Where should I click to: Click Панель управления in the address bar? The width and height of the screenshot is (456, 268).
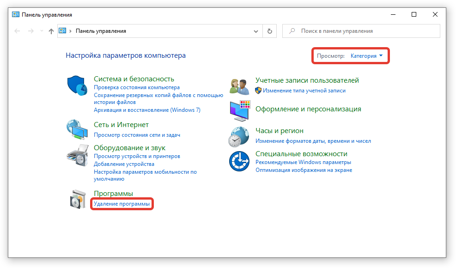point(101,31)
